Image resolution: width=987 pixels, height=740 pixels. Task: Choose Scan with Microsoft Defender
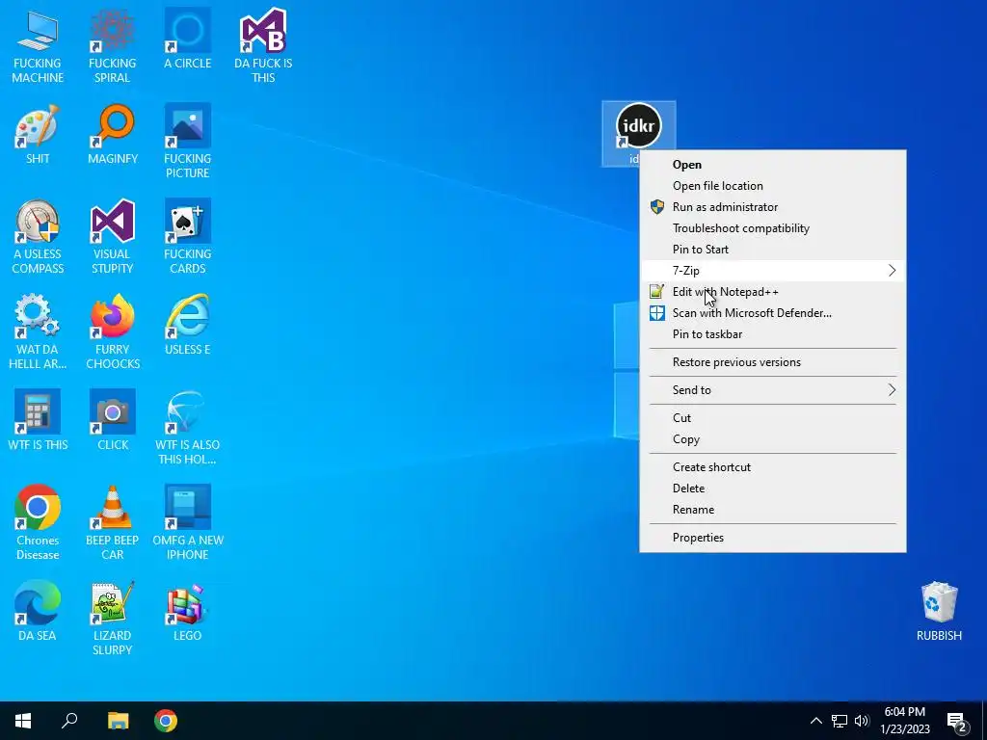point(773,313)
